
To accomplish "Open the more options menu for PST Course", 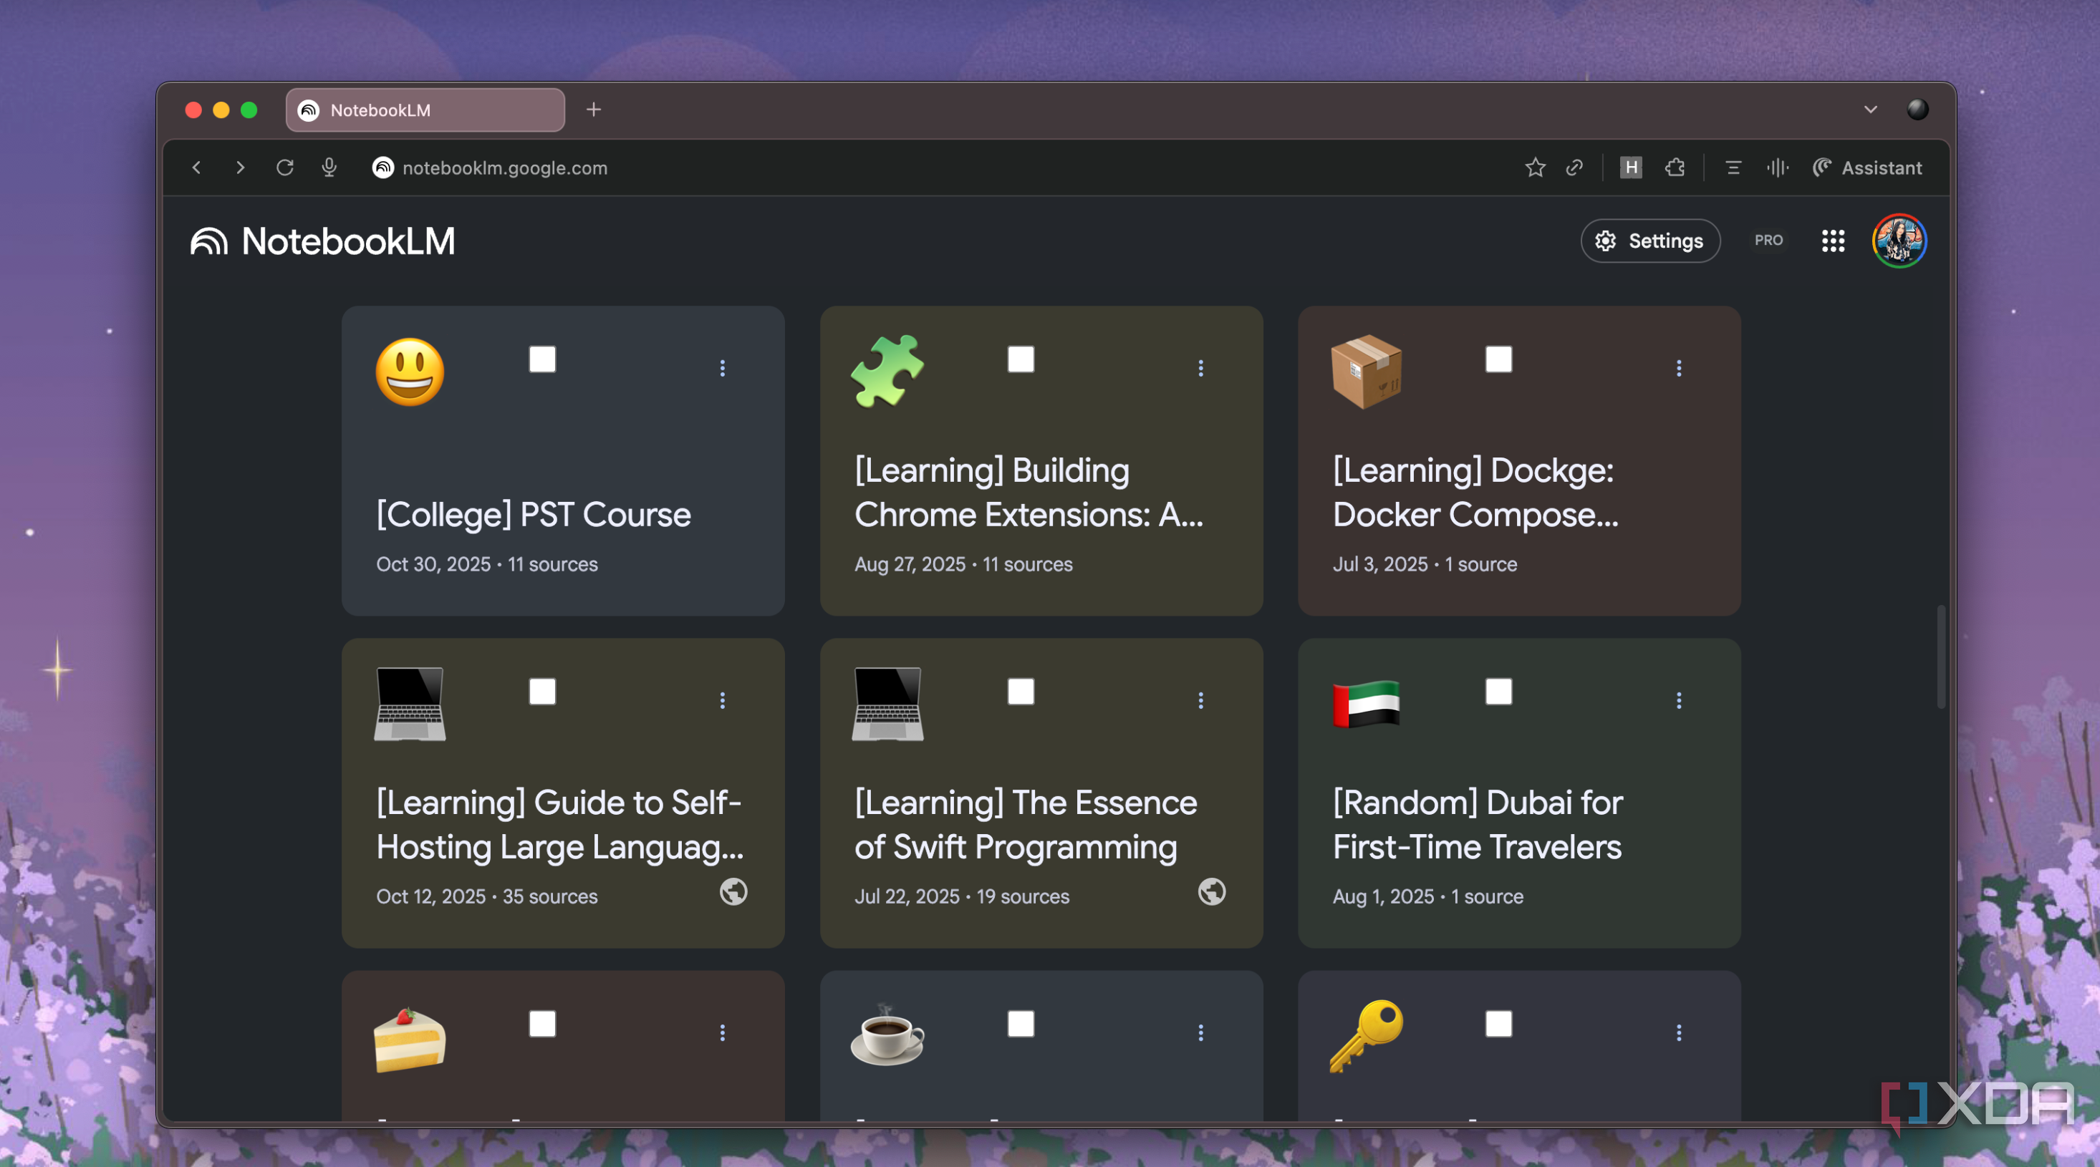I will coord(722,368).
